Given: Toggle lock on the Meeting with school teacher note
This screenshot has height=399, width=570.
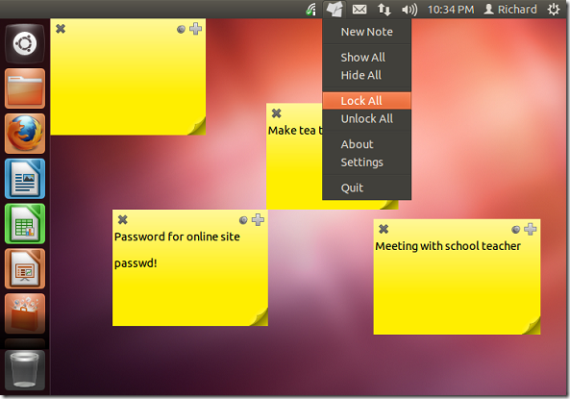Looking at the screenshot, I should coord(515,230).
